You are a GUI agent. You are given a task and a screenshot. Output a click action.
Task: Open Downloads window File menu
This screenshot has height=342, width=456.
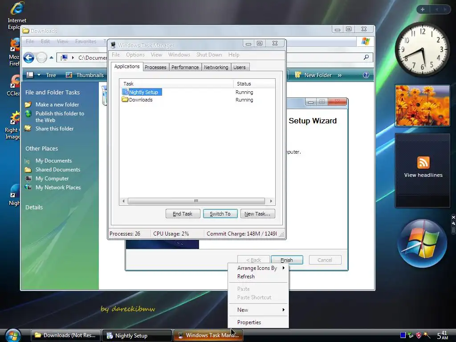[x=30, y=41]
